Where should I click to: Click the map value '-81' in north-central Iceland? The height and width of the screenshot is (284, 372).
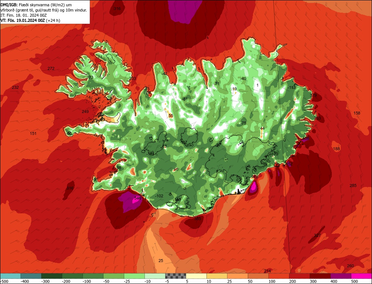(185, 99)
